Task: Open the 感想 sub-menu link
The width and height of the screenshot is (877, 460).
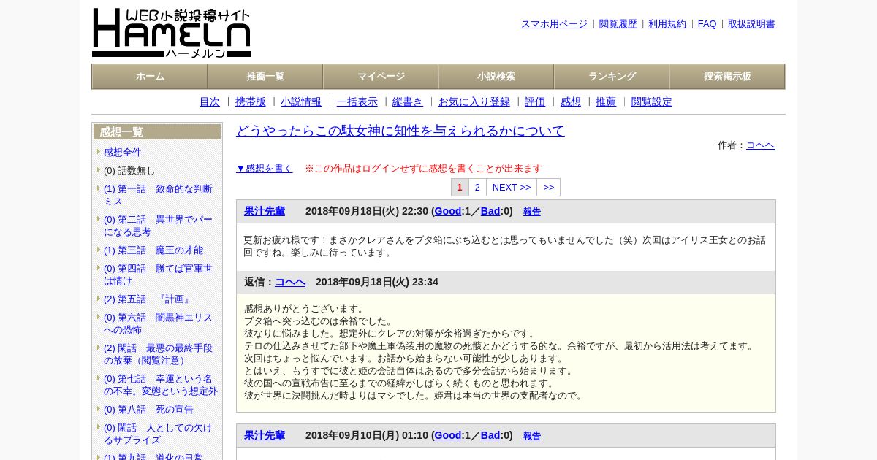Action: [x=571, y=102]
